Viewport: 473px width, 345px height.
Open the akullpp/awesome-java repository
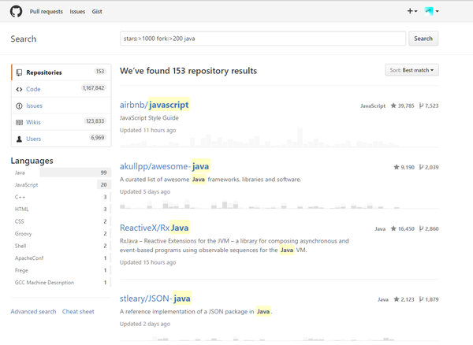(165, 166)
